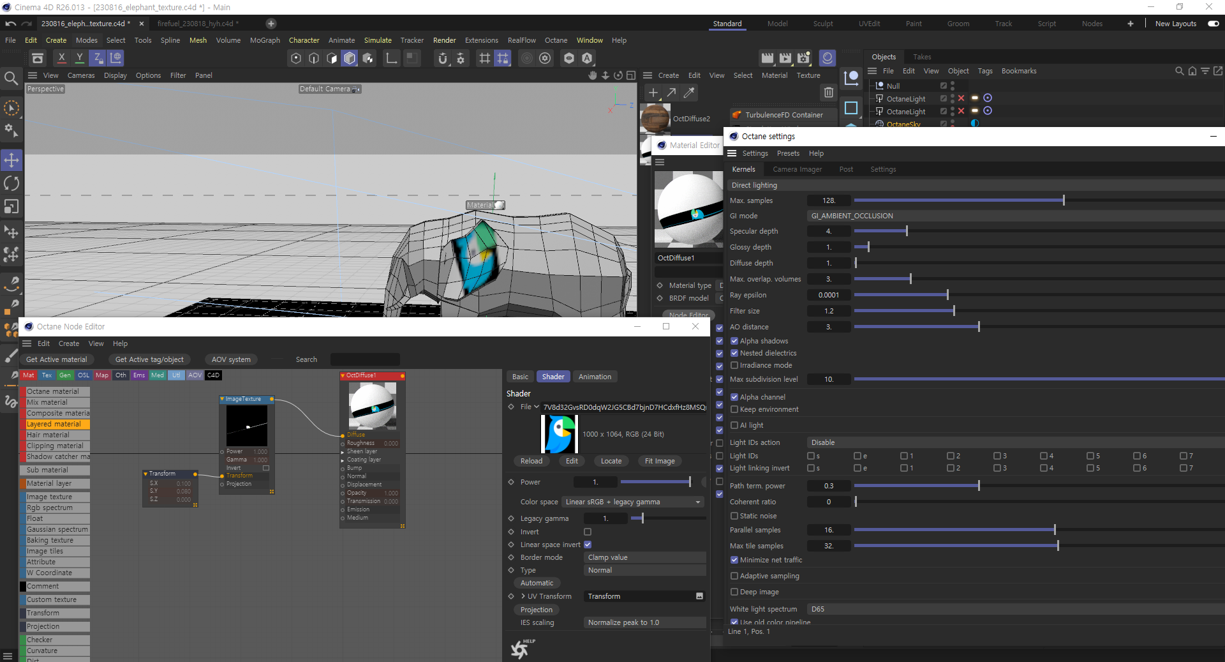The height and width of the screenshot is (662, 1225).
Task: Enable the AI light checkbox
Action: pos(734,425)
